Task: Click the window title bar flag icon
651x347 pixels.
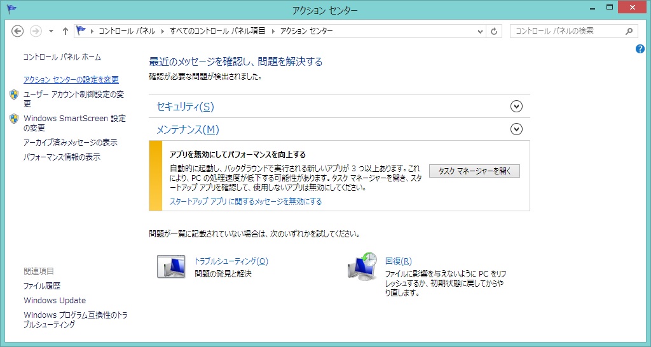Action: [x=11, y=9]
